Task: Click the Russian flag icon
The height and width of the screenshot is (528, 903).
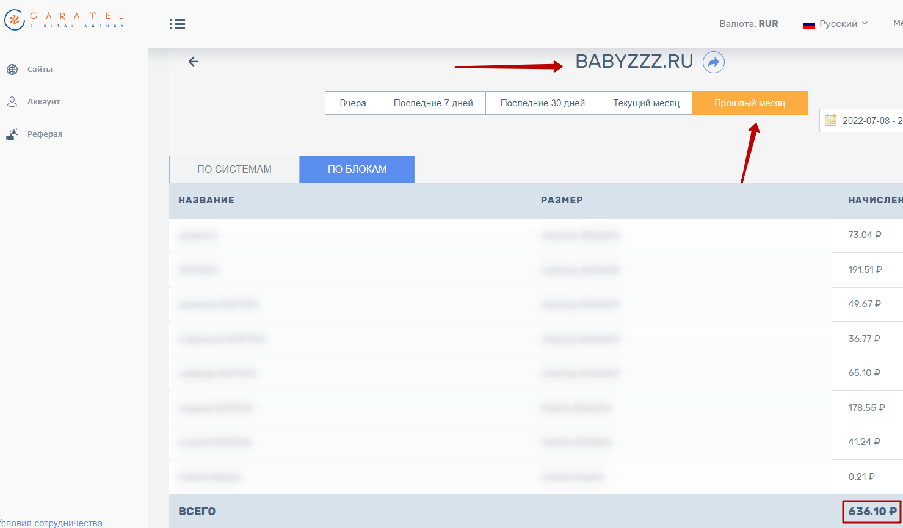Action: pyautogui.click(x=809, y=24)
